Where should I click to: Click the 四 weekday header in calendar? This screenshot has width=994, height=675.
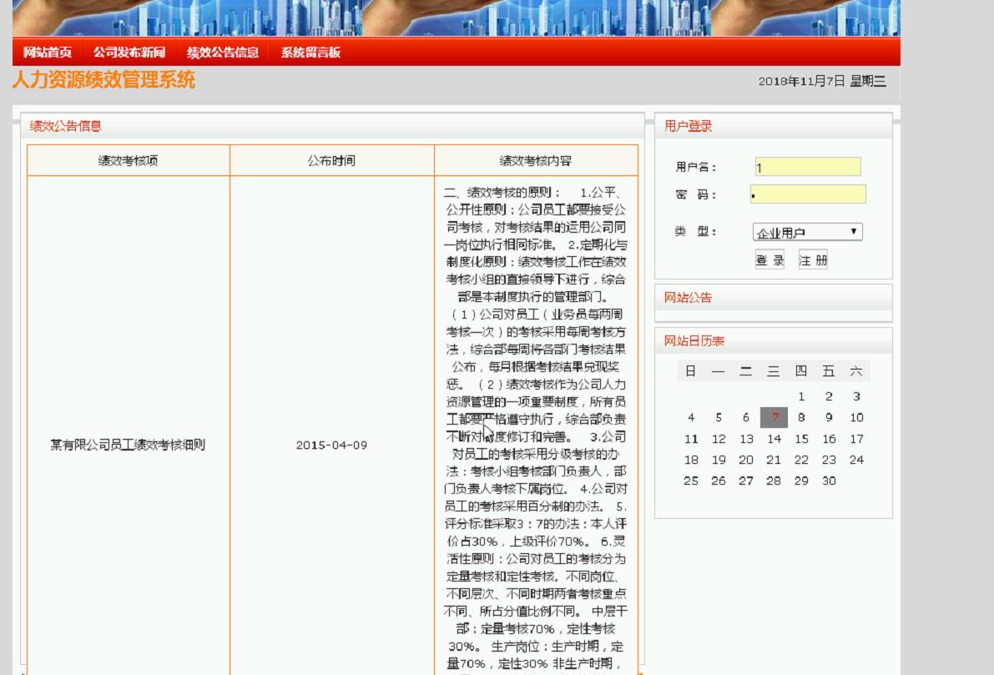(801, 370)
